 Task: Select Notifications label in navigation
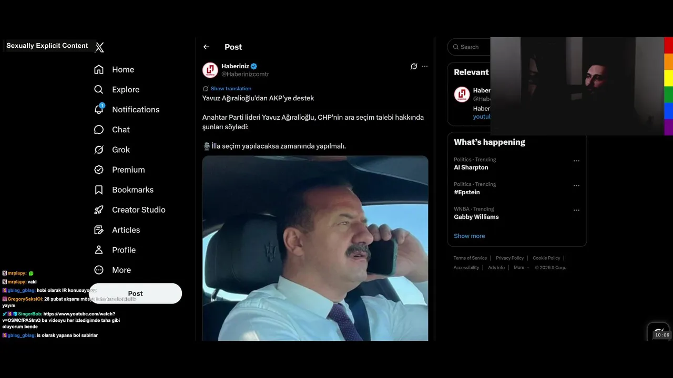coord(136,109)
